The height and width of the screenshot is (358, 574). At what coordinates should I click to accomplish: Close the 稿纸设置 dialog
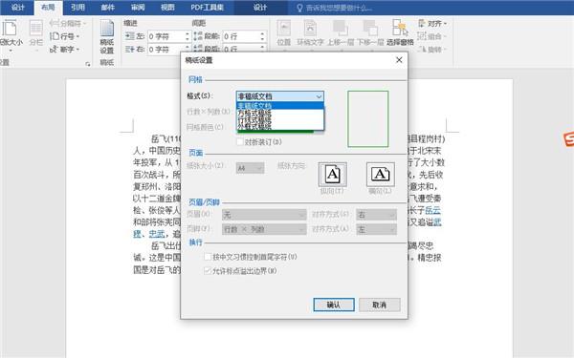tap(399, 60)
